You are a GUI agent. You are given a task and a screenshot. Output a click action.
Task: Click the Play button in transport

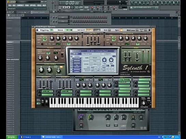pyautogui.click(x=65, y=7)
